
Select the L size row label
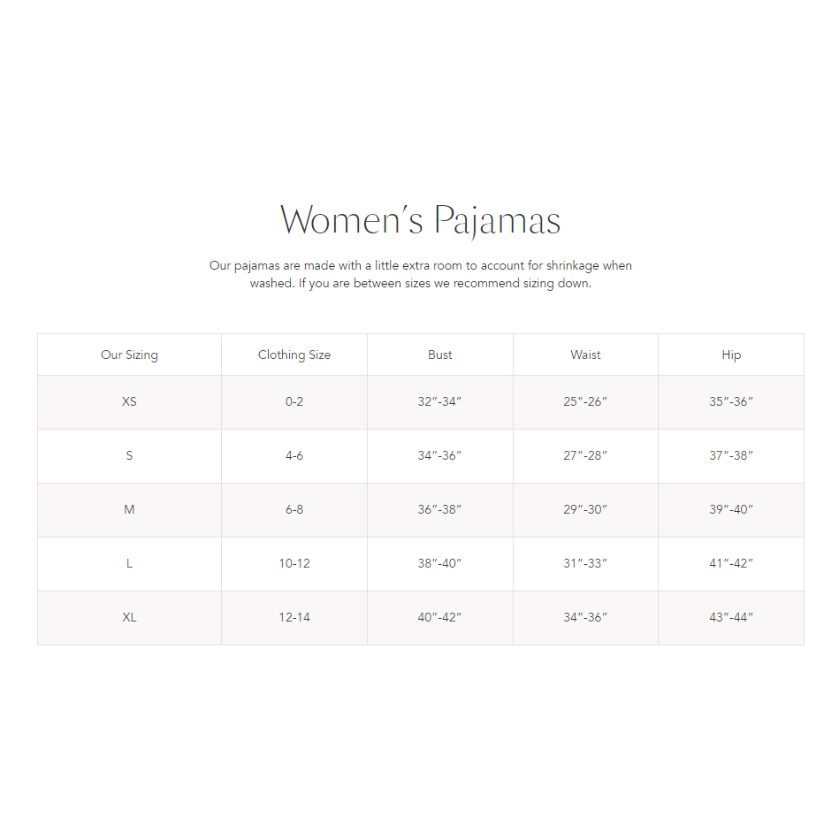[129, 564]
